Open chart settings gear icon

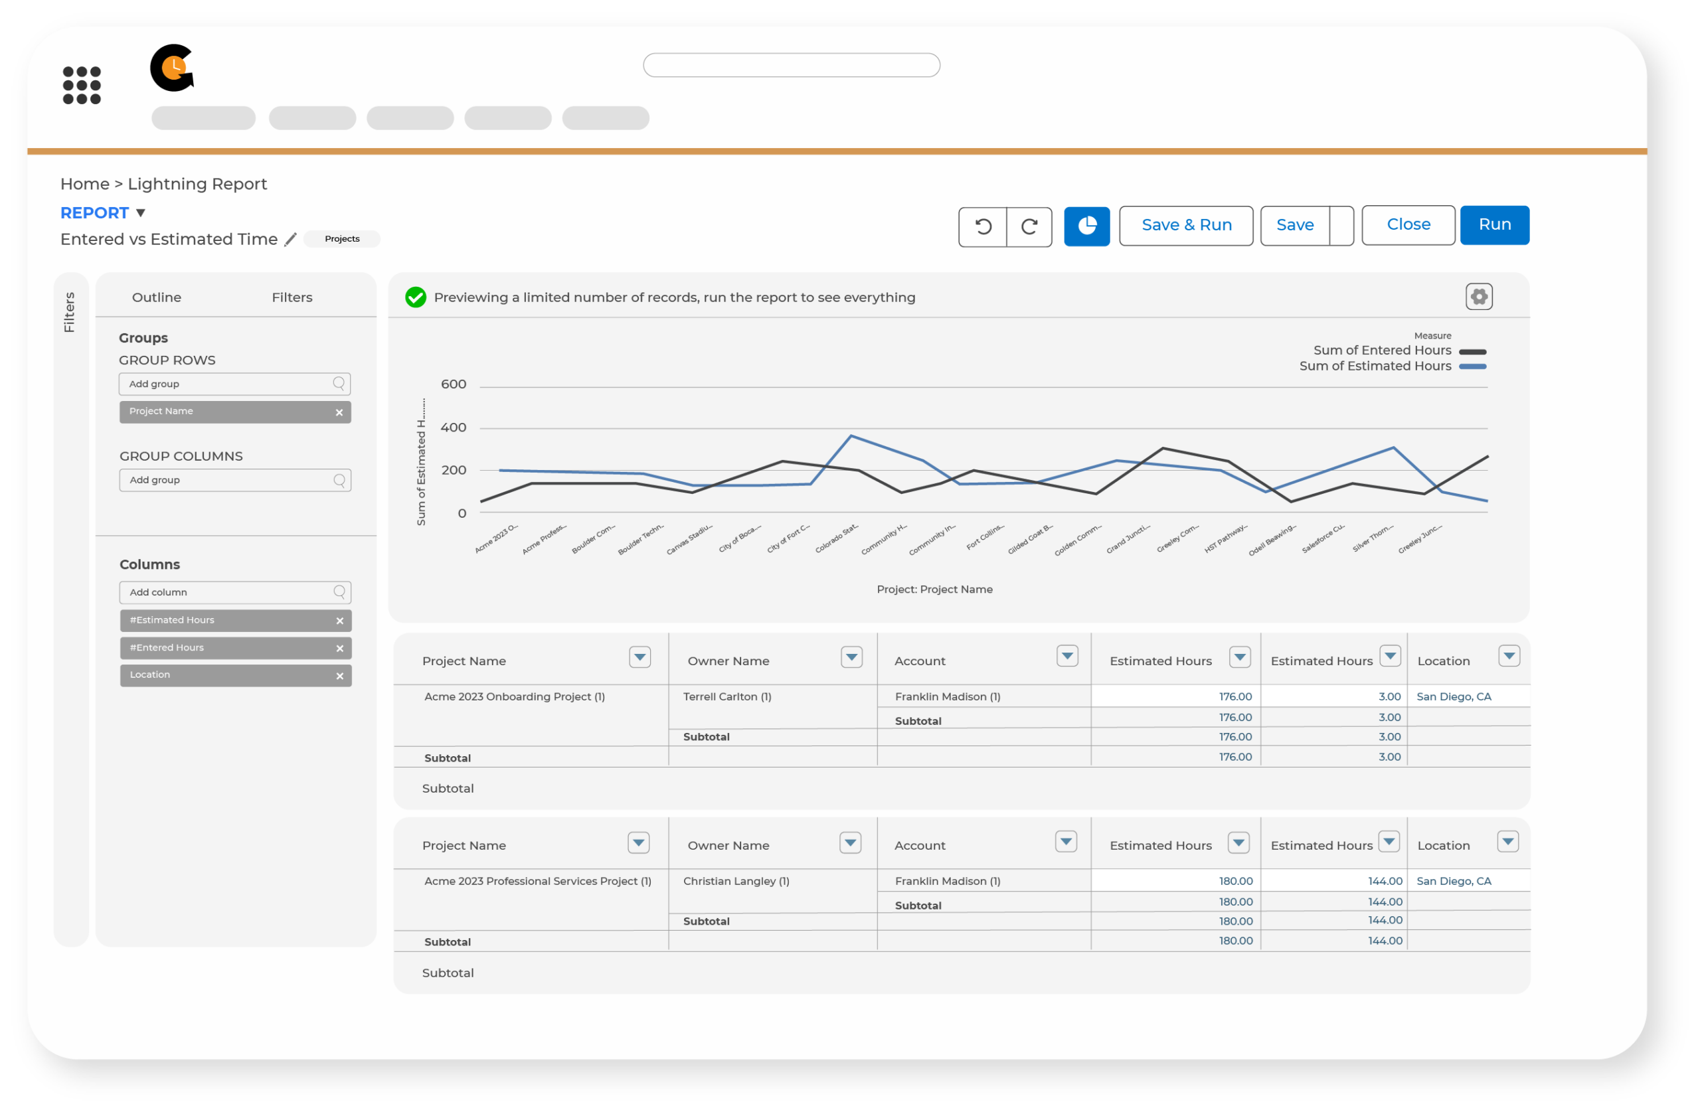[x=1479, y=296]
